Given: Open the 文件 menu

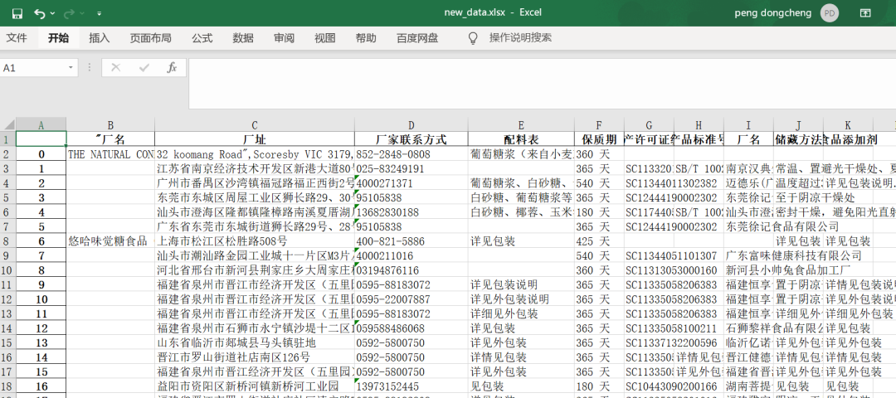Looking at the screenshot, I should click(x=17, y=38).
